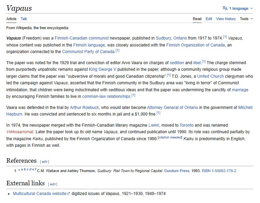The image size is (260, 203).
Task: Follow the United Church link
Action: (x=210, y=76)
